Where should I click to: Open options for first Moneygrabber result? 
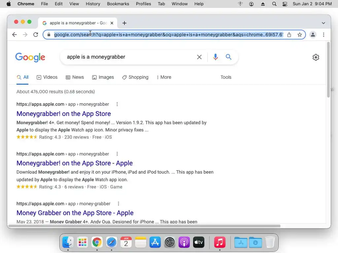click(117, 104)
